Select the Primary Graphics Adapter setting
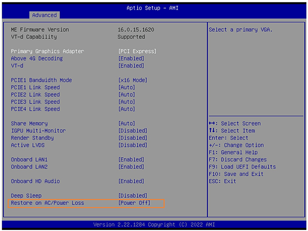The width and height of the screenshot is (308, 231). [x=47, y=51]
